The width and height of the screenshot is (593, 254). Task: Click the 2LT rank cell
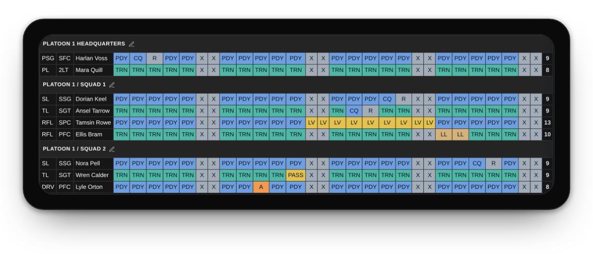pyautogui.click(x=65, y=70)
